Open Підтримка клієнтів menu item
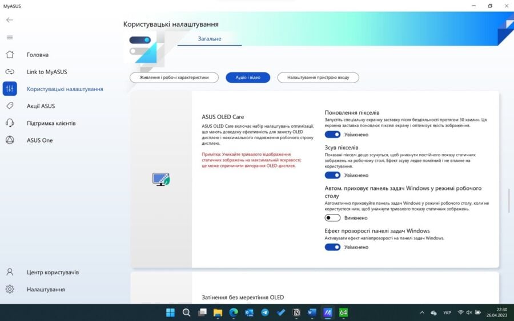The width and height of the screenshot is (514, 321). [x=51, y=123]
